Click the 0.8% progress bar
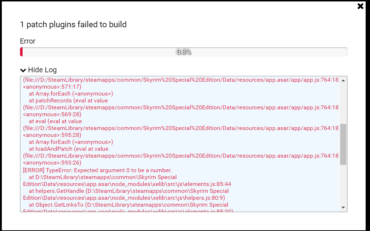Image resolution: width=370 pixels, height=231 pixels. coord(184,51)
